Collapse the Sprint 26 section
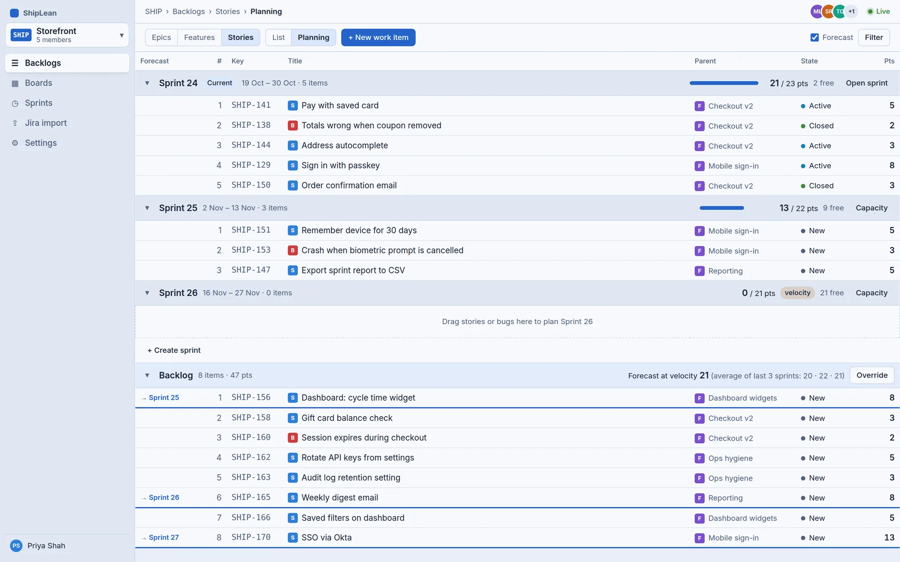 coord(147,293)
